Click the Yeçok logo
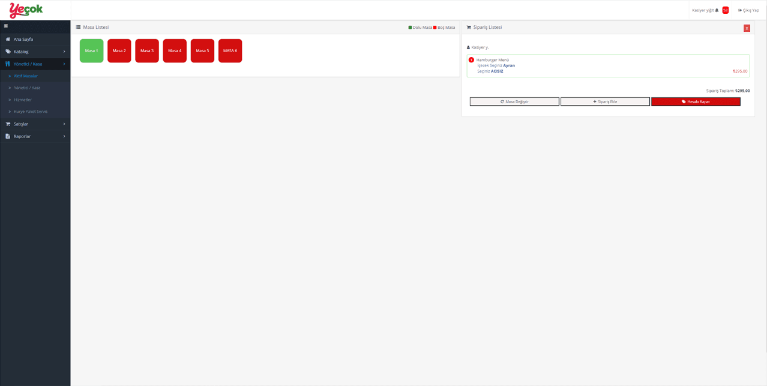This screenshot has height=386, width=767. click(x=26, y=10)
